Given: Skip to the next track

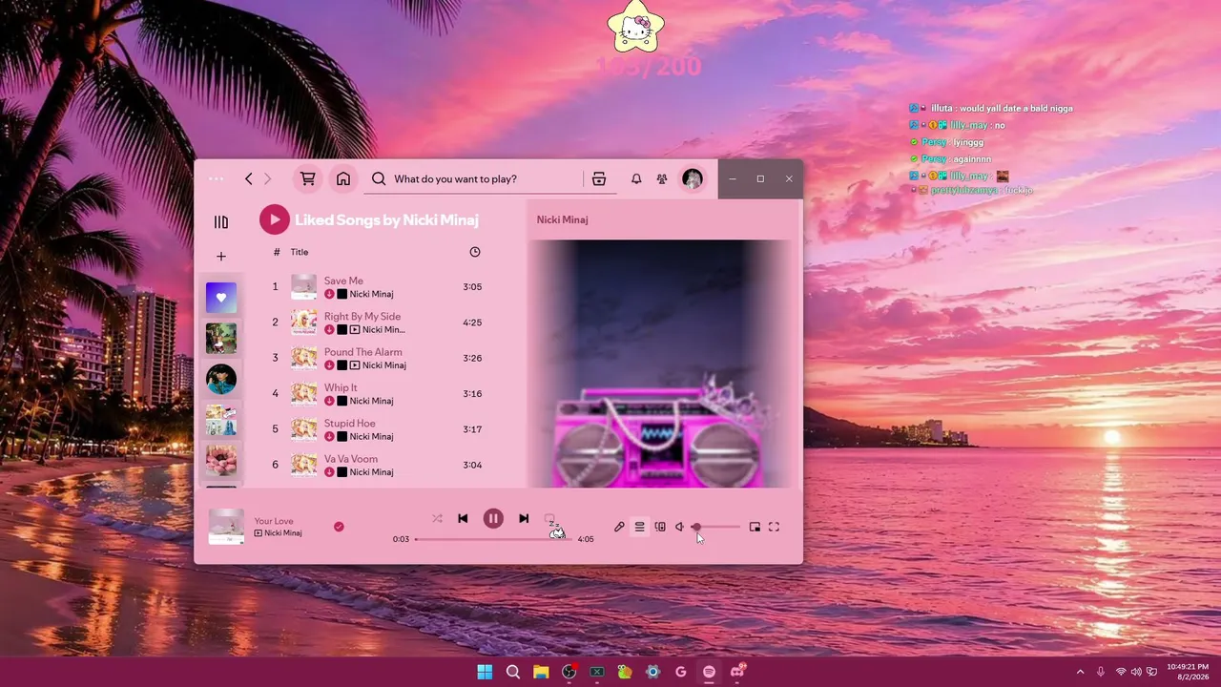Looking at the screenshot, I should (524, 518).
